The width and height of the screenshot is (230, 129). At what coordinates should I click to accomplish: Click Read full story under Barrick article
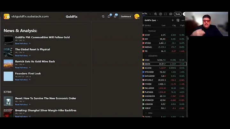click(23, 68)
